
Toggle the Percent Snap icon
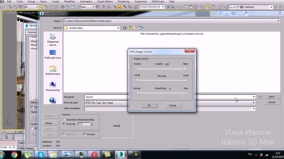coord(125,7)
